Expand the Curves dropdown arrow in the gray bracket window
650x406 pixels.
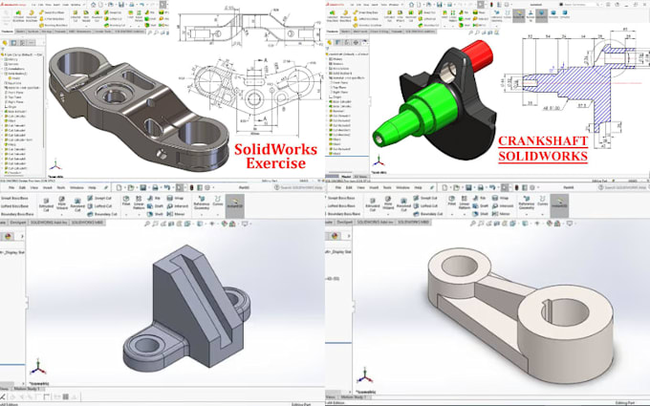[x=218, y=214]
